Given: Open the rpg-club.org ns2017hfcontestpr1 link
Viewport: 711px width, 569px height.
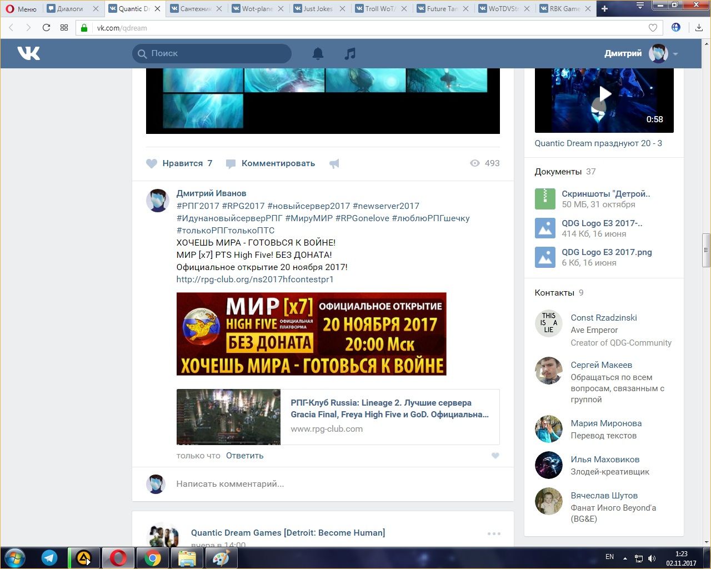Looking at the screenshot, I should (255, 279).
